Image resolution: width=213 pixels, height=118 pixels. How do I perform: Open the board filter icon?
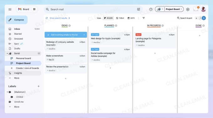143,18
